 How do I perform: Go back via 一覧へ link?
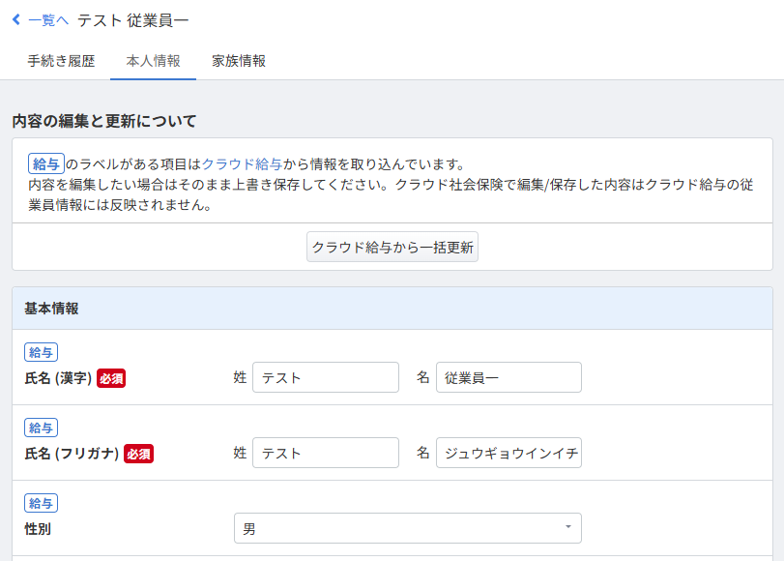point(48,20)
